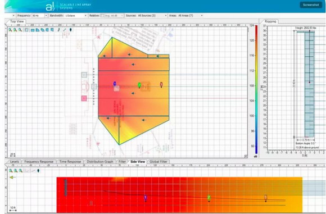Click the first magnifier in Side View toolbar
Screen dimensions: 326x214
11,171
